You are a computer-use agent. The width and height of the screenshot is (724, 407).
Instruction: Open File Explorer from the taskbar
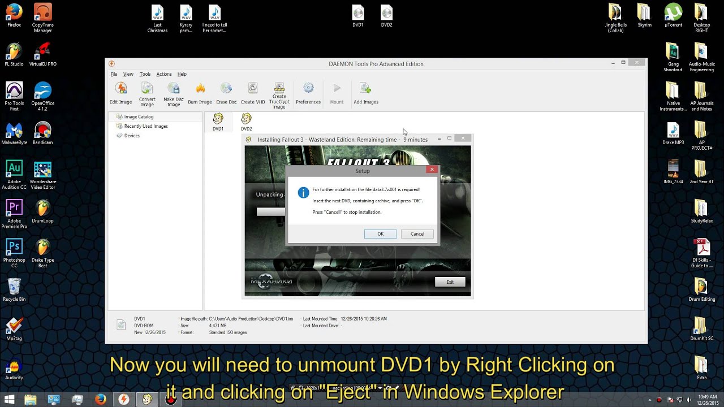[x=31, y=400]
